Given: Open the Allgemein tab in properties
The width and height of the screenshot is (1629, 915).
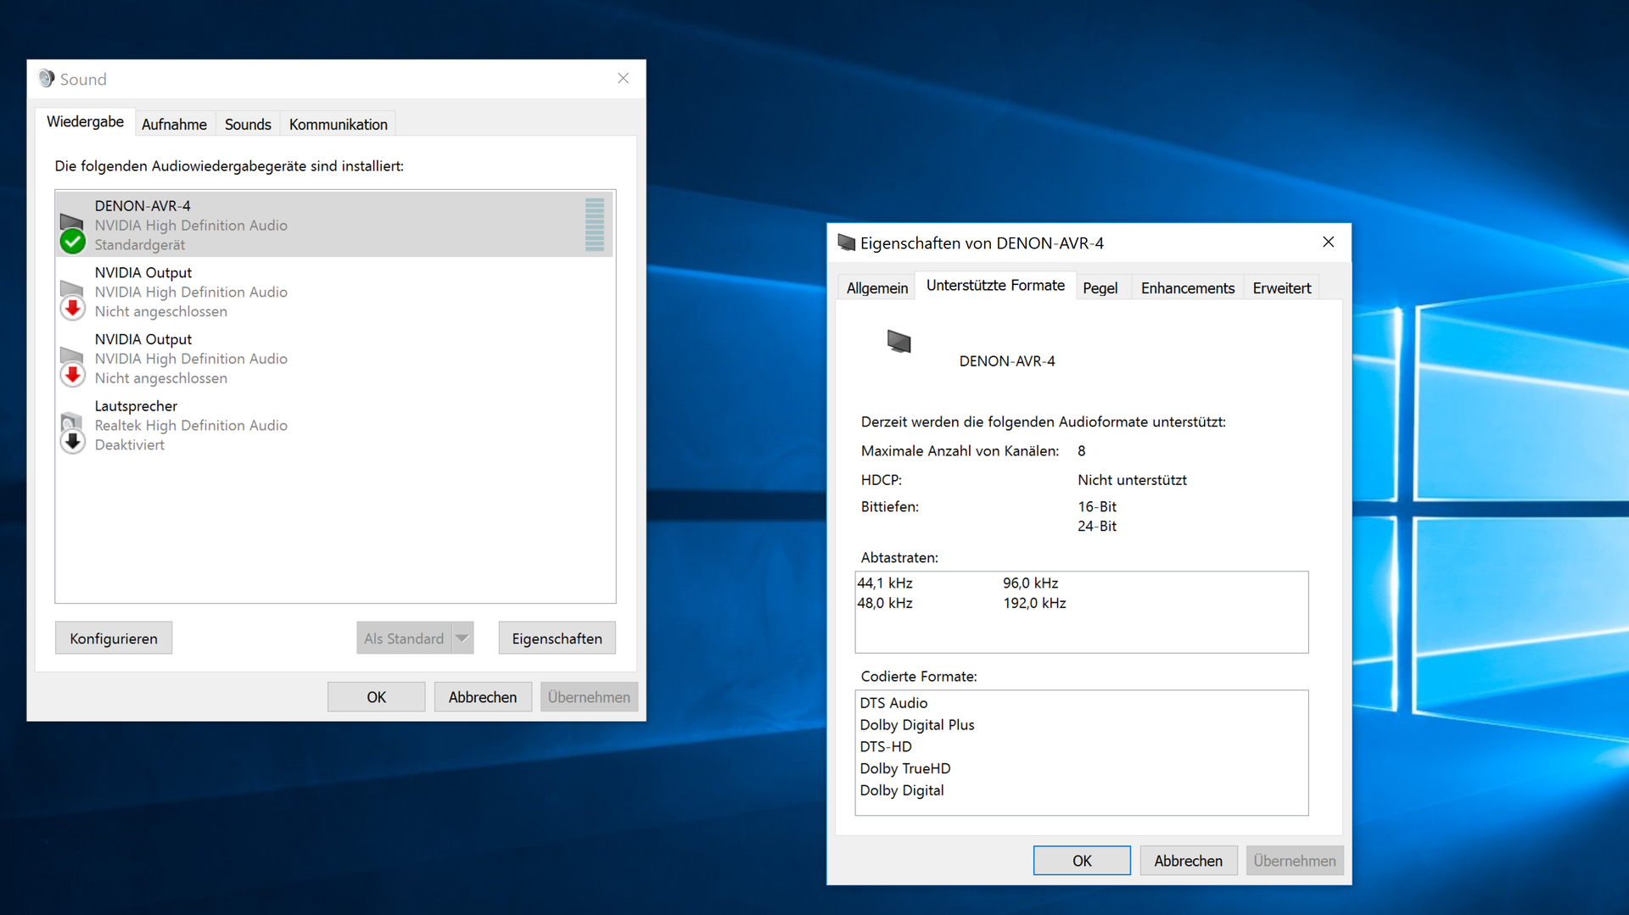Looking at the screenshot, I should point(877,288).
